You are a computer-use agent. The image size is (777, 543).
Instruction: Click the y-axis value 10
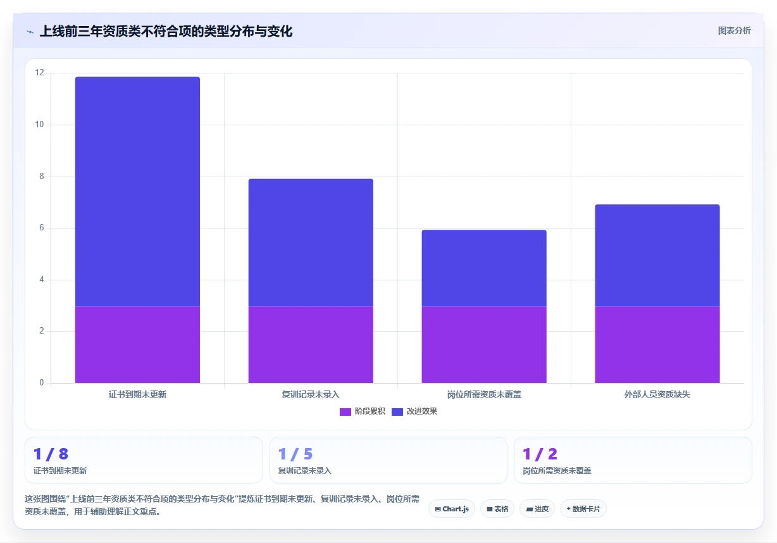pos(40,125)
